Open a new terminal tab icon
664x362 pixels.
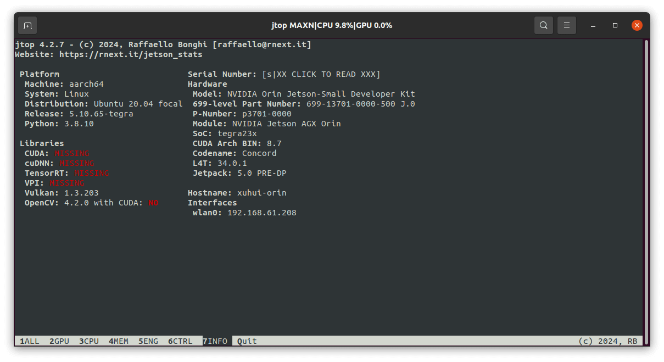(27, 25)
